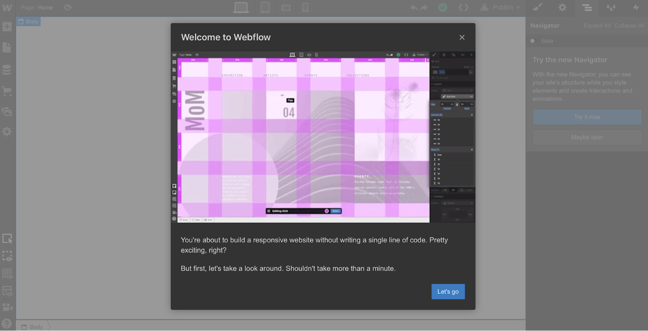Click the grid editor preview image
Viewport: 648px width, 331px height.
click(323, 137)
